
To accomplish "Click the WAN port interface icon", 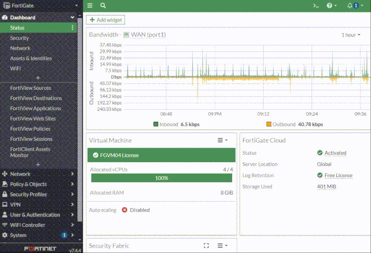I will click(x=126, y=35).
